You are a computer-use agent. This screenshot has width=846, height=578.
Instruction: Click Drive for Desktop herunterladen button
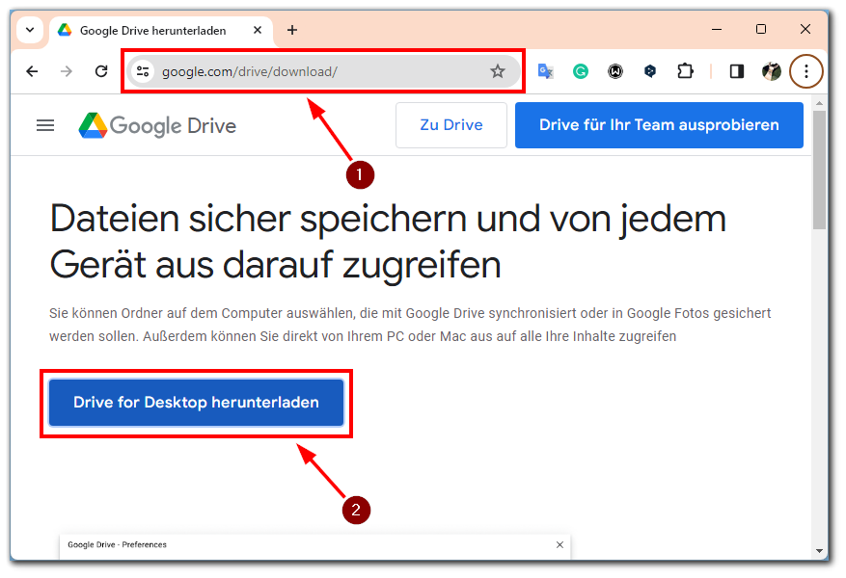pos(196,403)
